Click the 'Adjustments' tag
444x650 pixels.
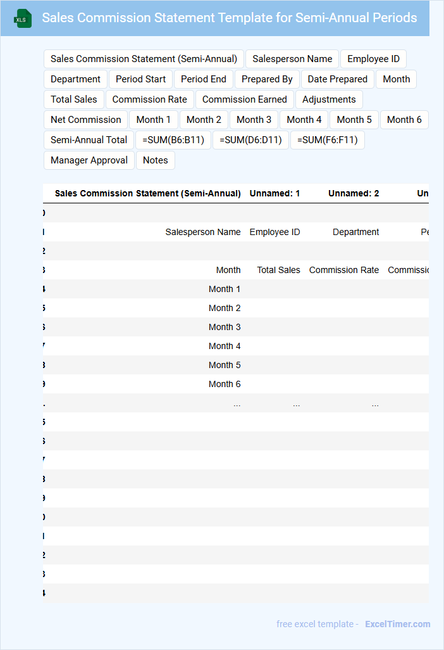click(329, 99)
